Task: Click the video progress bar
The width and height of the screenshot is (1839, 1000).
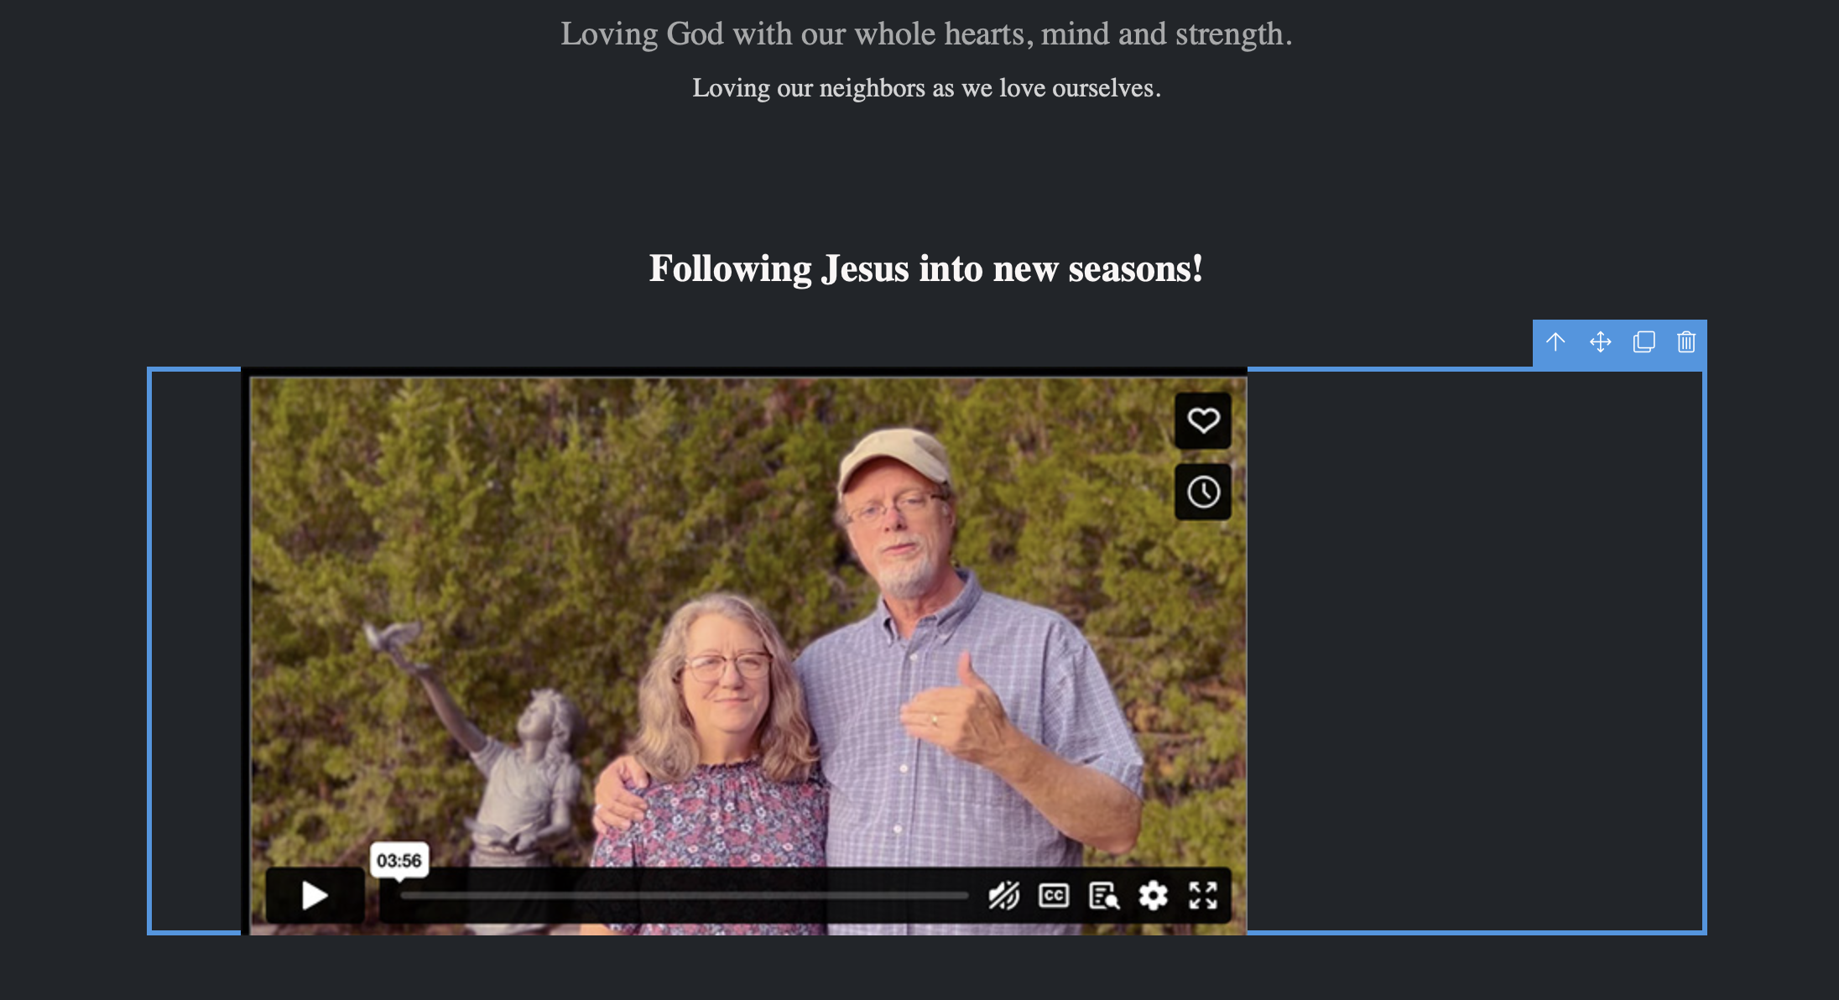Action: click(684, 896)
